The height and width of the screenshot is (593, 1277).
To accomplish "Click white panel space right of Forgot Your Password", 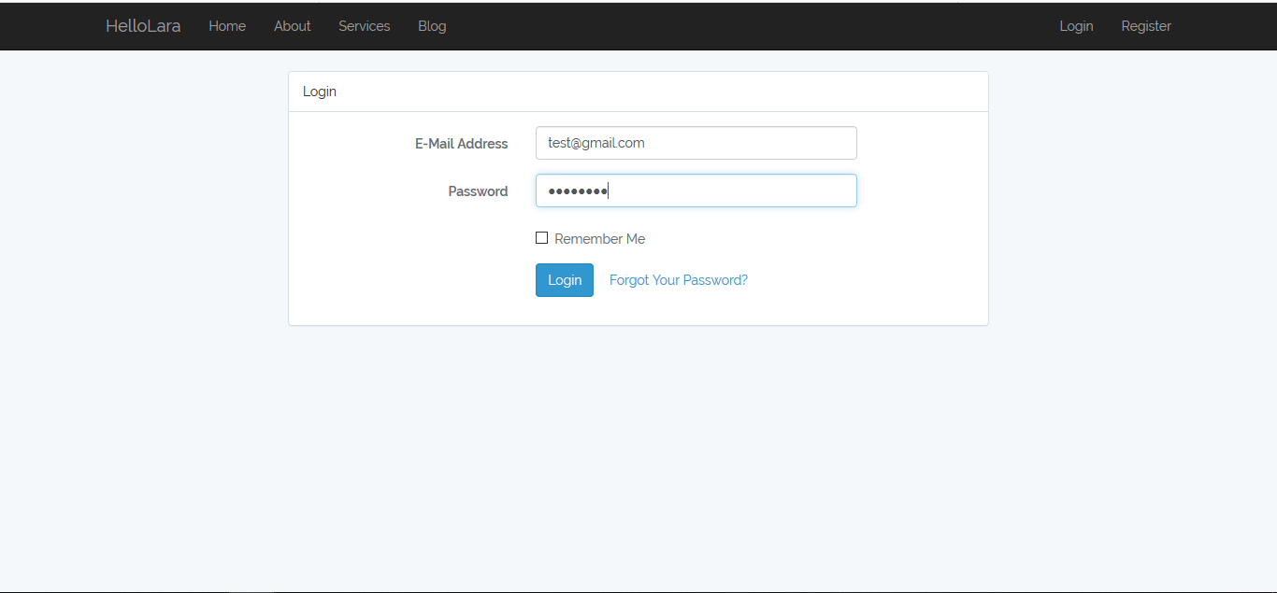I will coord(869,280).
